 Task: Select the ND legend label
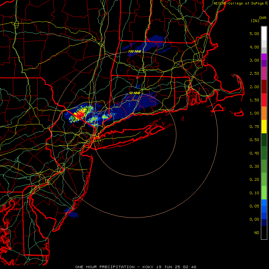257,233
